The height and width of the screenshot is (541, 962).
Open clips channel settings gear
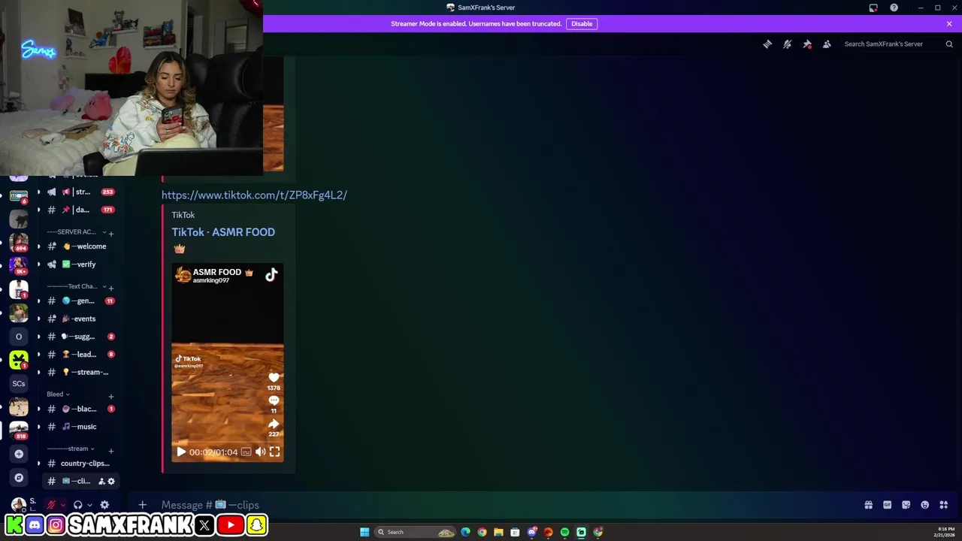point(111,481)
